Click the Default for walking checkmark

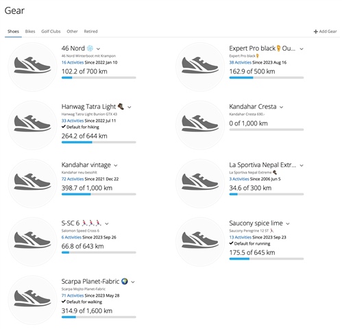pos(64,302)
